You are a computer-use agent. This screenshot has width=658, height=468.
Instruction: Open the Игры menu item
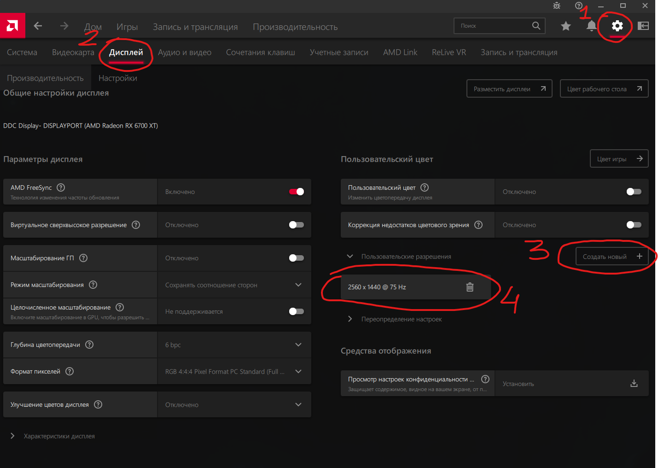point(127,27)
